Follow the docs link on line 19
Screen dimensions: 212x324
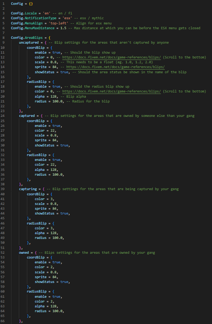click(111, 91)
